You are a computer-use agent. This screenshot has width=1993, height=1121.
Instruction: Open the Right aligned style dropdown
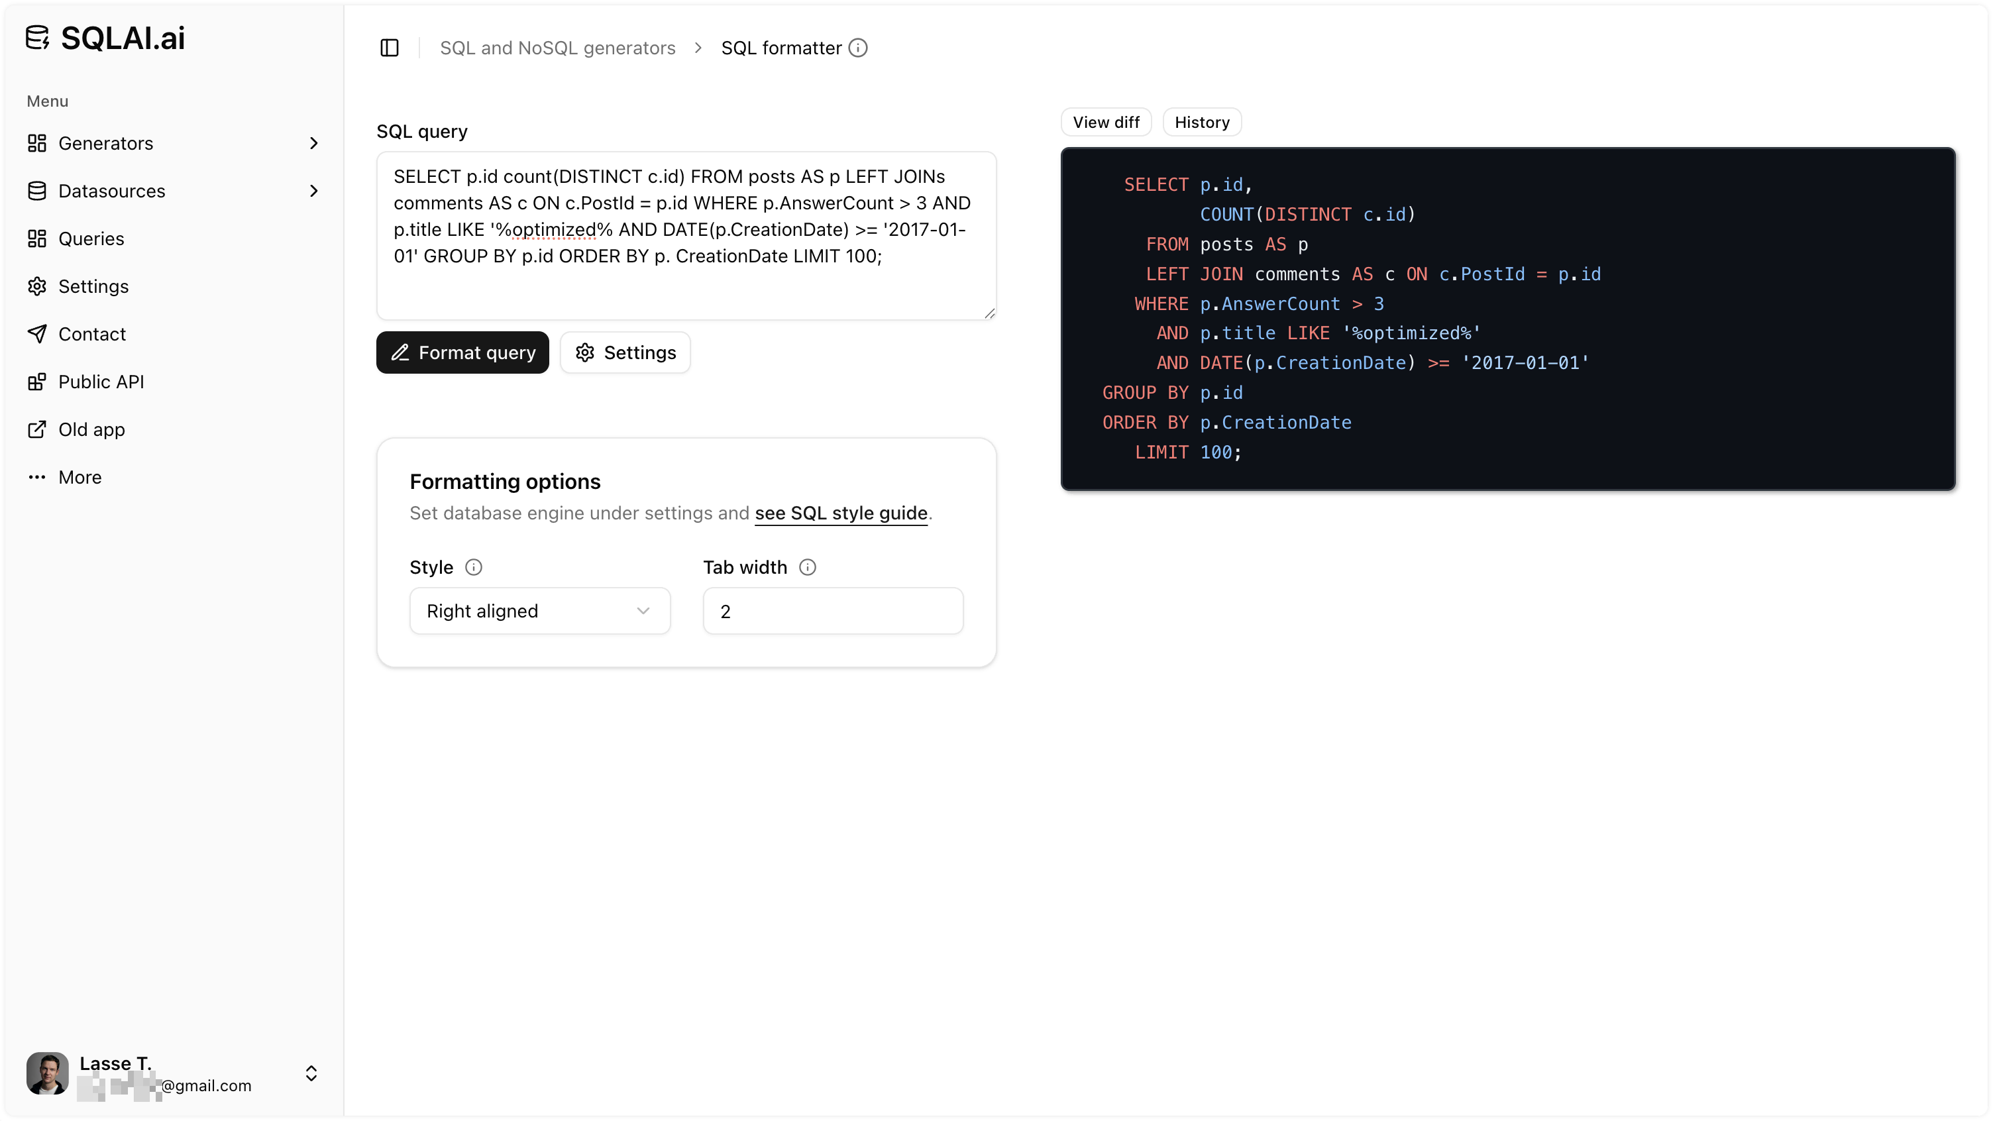(539, 610)
